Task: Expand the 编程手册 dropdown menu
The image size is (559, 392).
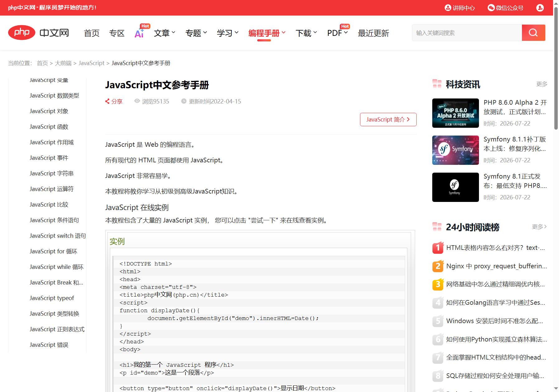Action: (267, 33)
